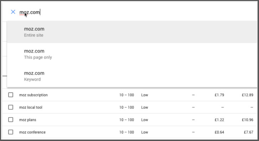Select the moz conference keyword text

[x=32, y=132]
